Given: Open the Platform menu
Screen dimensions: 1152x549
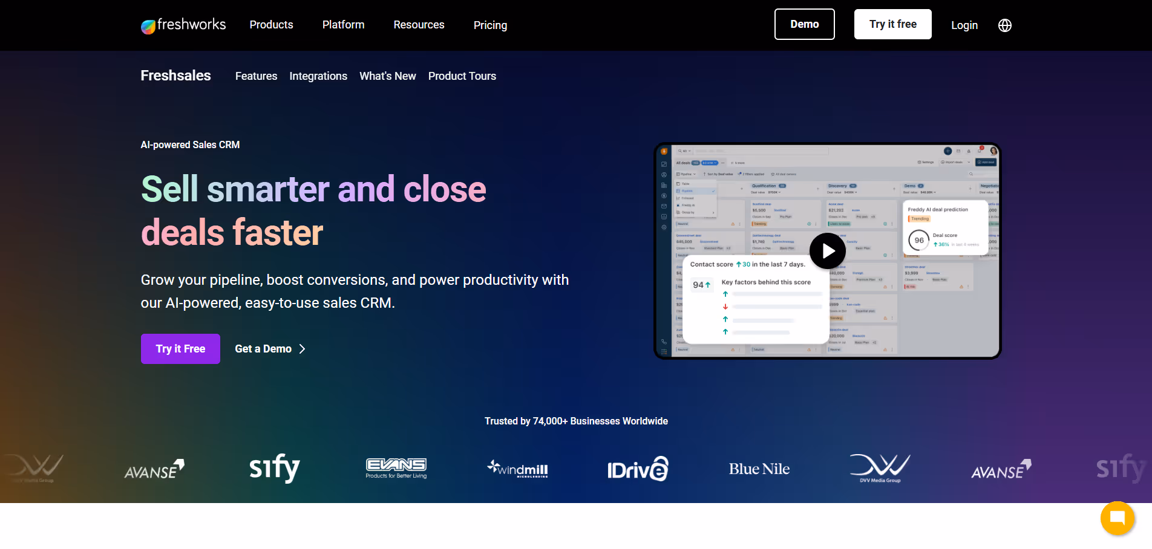Looking at the screenshot, I should pyautogui.click(x=343, y=25).
